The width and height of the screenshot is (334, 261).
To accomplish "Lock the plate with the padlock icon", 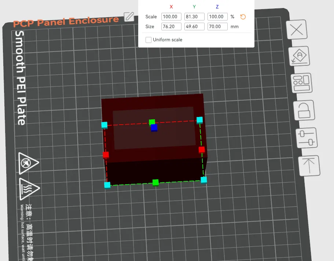I will (304, 110).
